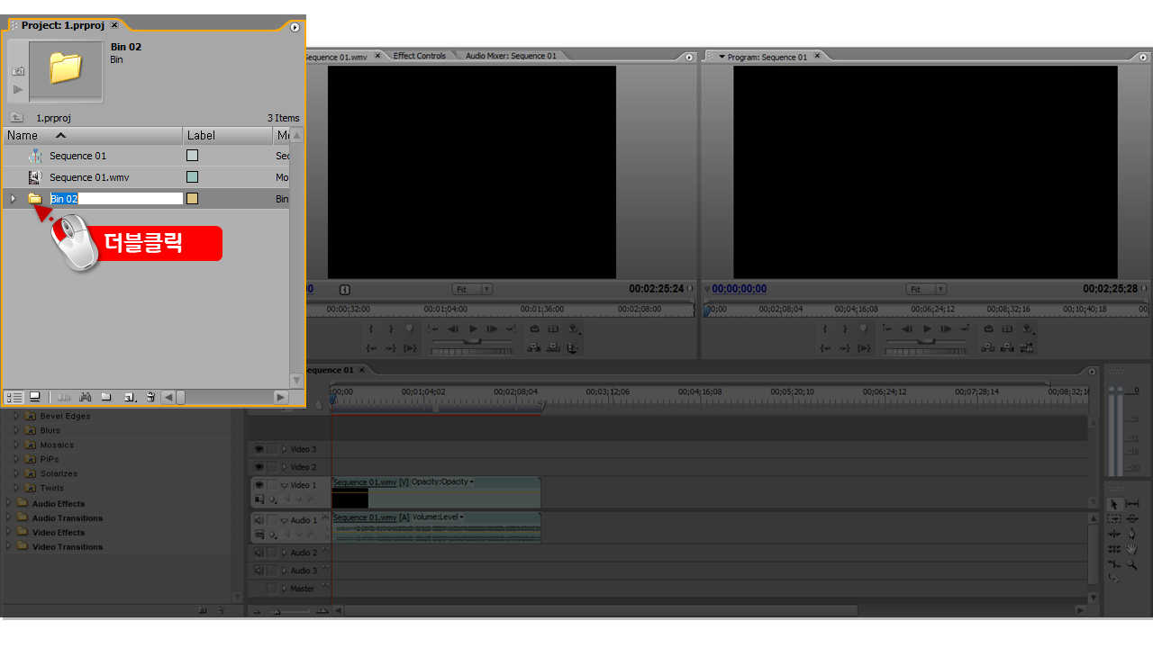Click Sequence 01.wmv teal label swatch
Viewport: 1153px width, 648px height.
192,177
